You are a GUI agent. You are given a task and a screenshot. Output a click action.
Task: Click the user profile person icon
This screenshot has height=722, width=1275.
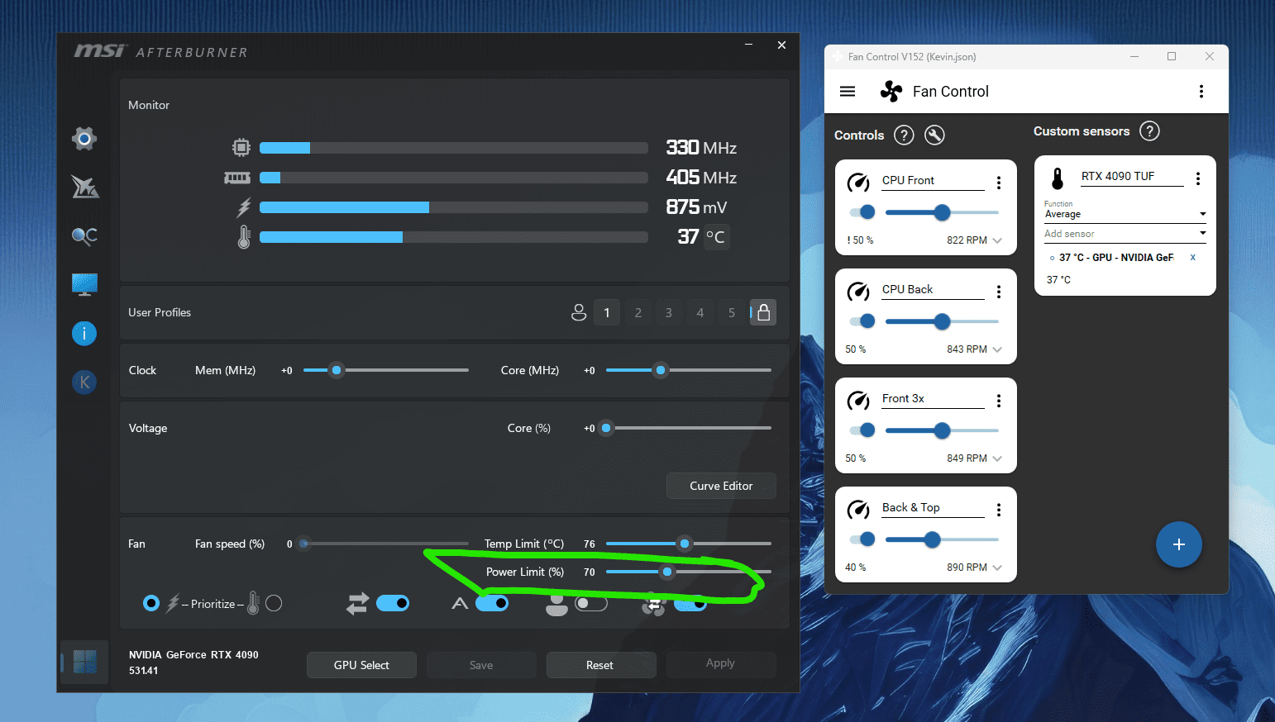[x=579, y=312]
